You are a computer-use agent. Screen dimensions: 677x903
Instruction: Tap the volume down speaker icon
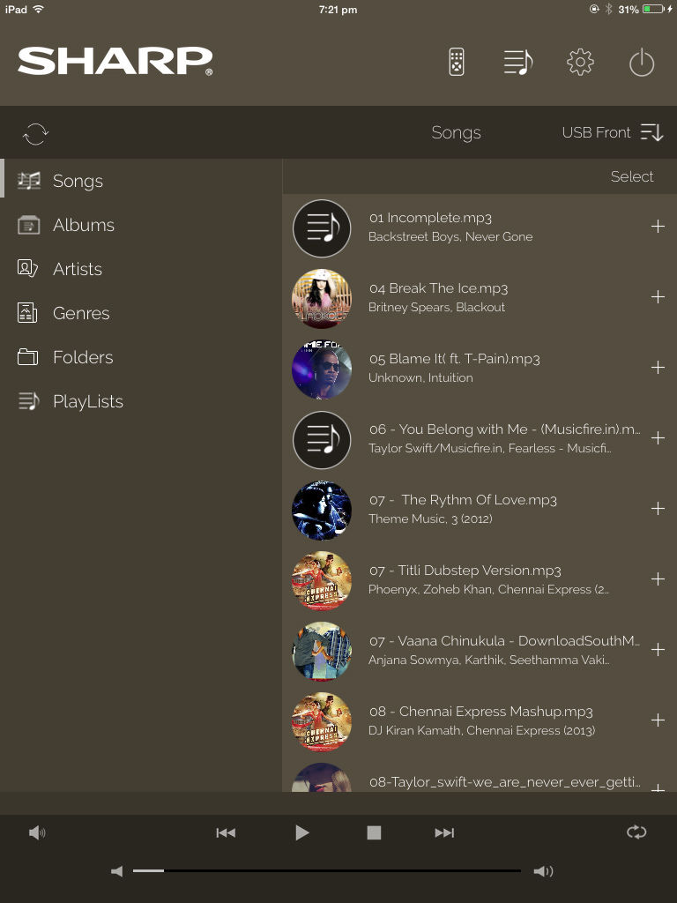click(x=117, y=871)
